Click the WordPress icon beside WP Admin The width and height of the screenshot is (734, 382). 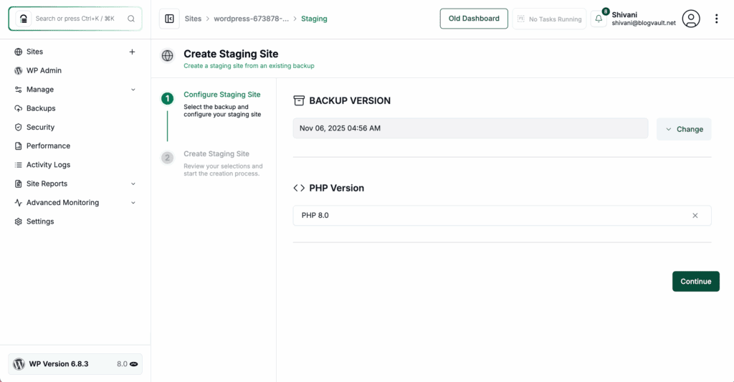(x=18, y=71)
